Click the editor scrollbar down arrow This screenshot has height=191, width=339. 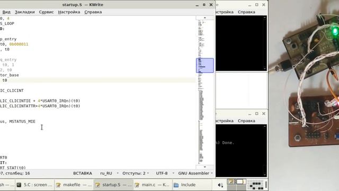205,167
